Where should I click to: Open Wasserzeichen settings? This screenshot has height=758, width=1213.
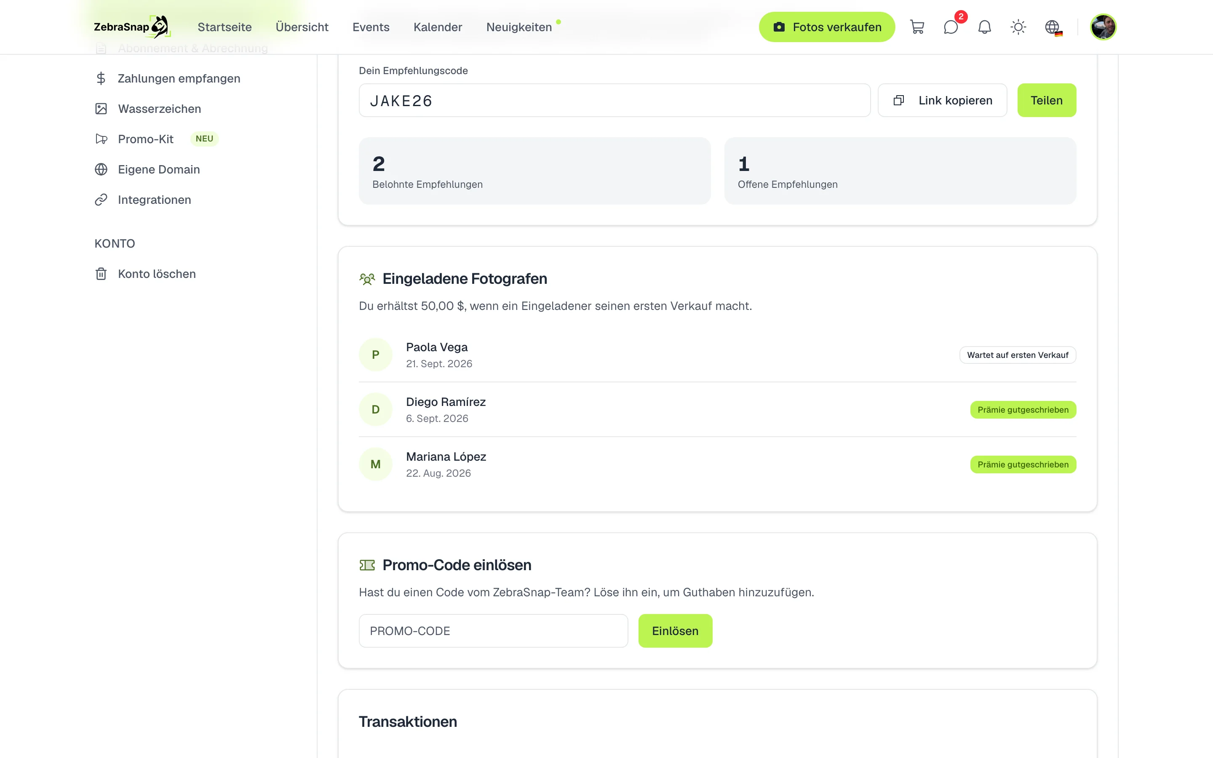(159, 109)
